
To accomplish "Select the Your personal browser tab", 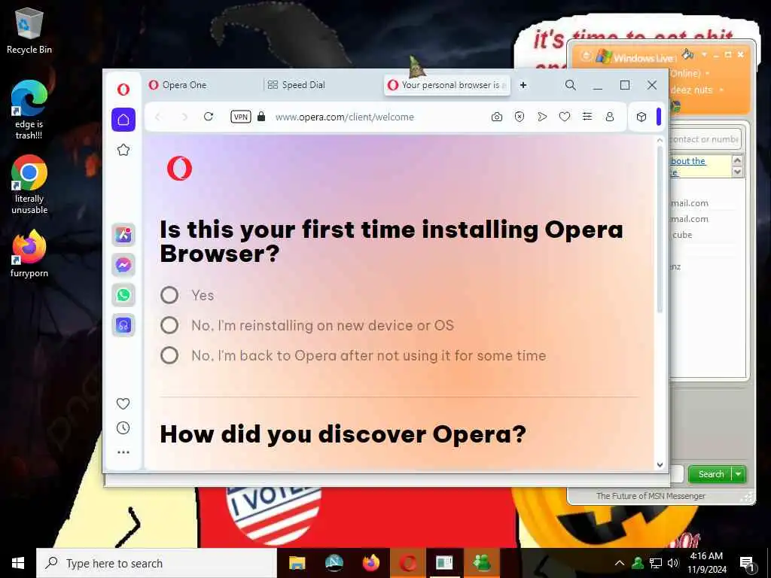I will pos(446,85).
